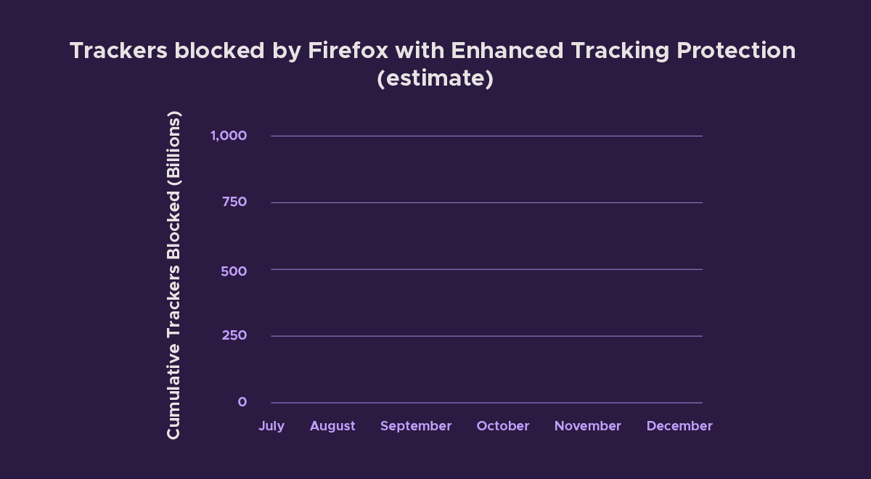Image resolution: width=871 pixels, height=479 pixels.
Task: Click the 250 y-axis tick label
Action: click(x=234, y=335)
